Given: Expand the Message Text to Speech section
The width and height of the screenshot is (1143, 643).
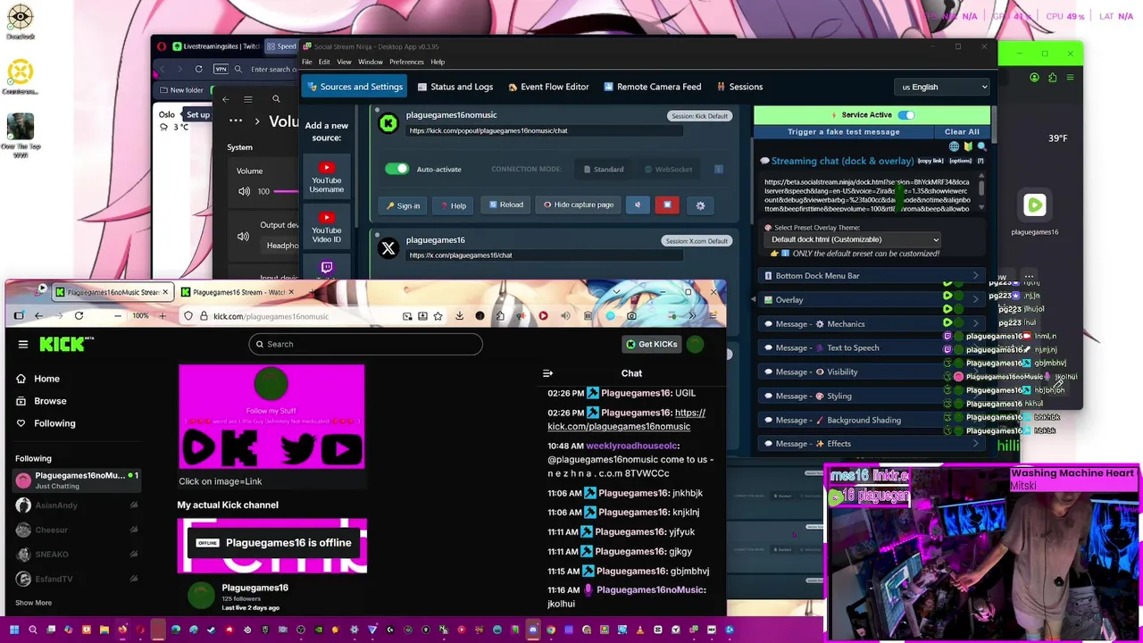Looking at the screenshot, I should [872, 348].
